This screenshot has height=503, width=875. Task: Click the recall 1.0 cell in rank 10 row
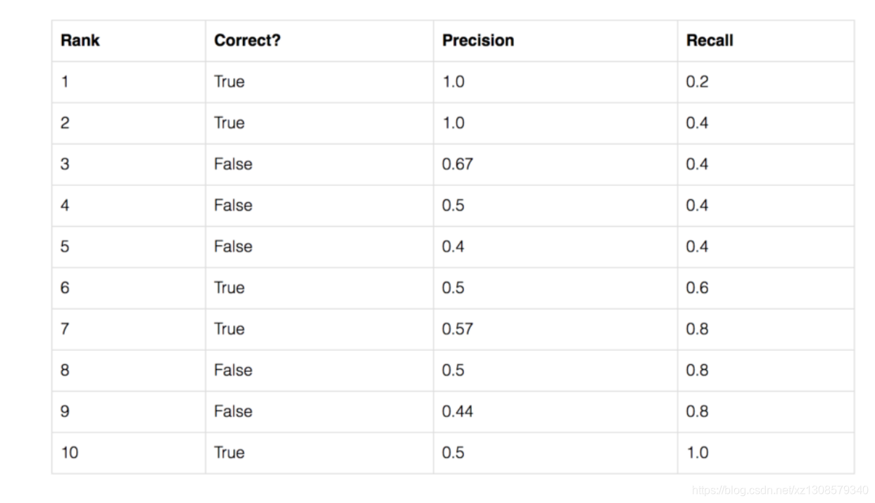pos(697,452)
